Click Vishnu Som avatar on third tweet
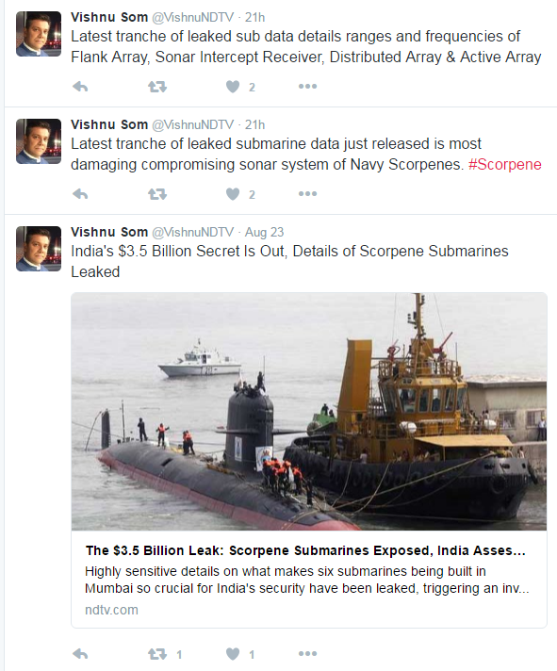557x671 pixels. (x=39, y=249)
